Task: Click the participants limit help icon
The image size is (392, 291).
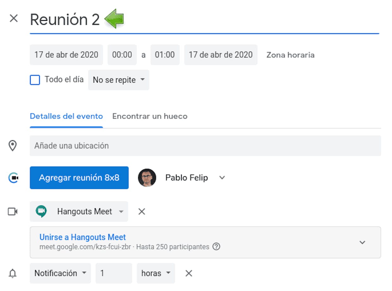Action: point(216,247)
